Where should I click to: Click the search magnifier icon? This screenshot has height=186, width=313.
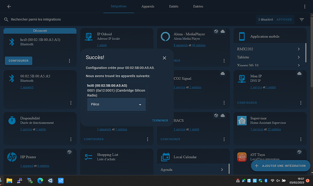(x=6, y=20)
